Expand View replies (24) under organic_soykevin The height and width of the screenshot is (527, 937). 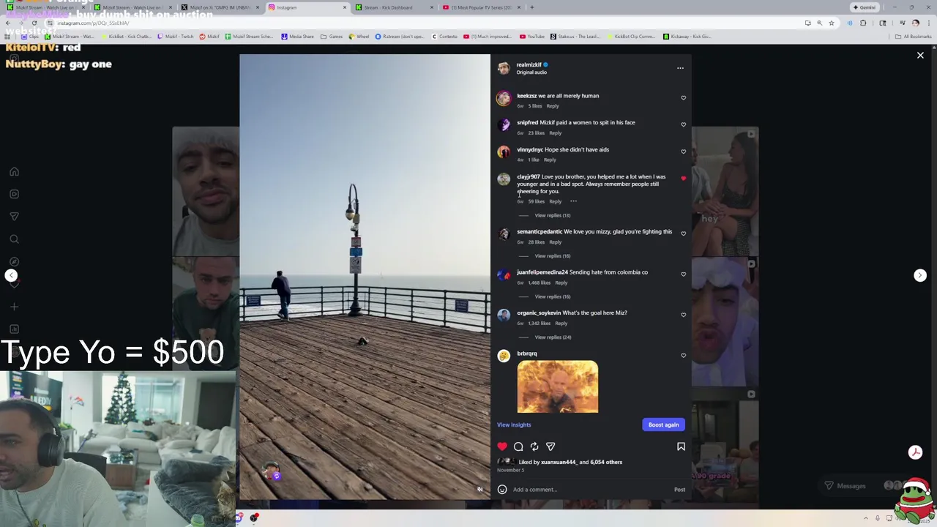(x=553, y=337)
